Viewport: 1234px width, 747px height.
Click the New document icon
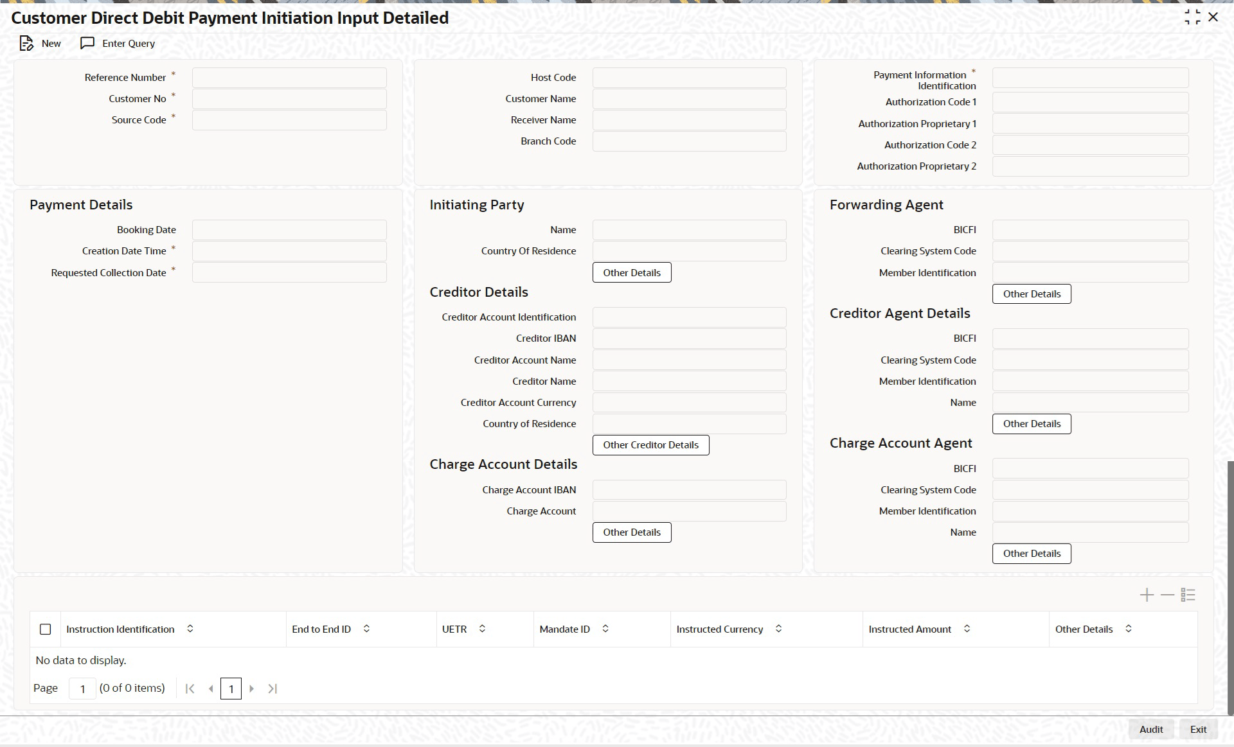pyautogui.click(x=26, y=44)
